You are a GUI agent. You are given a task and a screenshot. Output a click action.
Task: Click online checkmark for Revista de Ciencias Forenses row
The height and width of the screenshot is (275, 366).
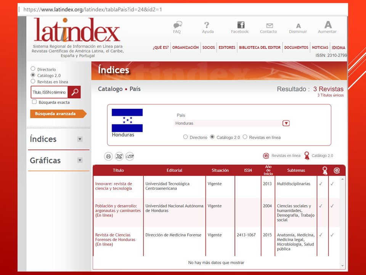click(x=332, y=235)
